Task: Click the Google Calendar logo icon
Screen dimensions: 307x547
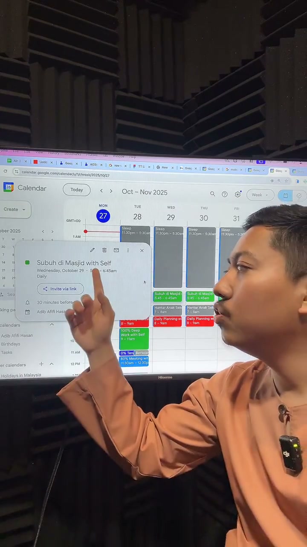Action: coord(8,187)
